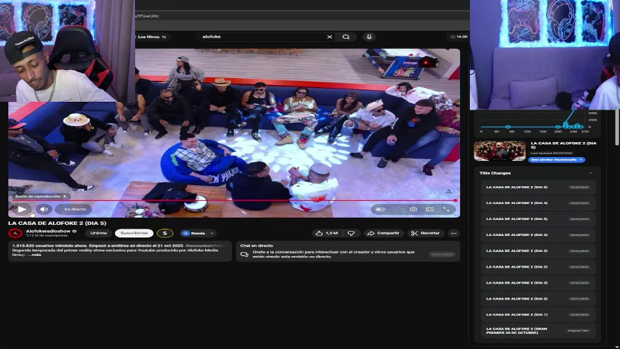Image resolution: width=620 pixels, height=349 pixels.
Task: Open the Alofokeradioshow channel avatar
Action: coord(15,233)
